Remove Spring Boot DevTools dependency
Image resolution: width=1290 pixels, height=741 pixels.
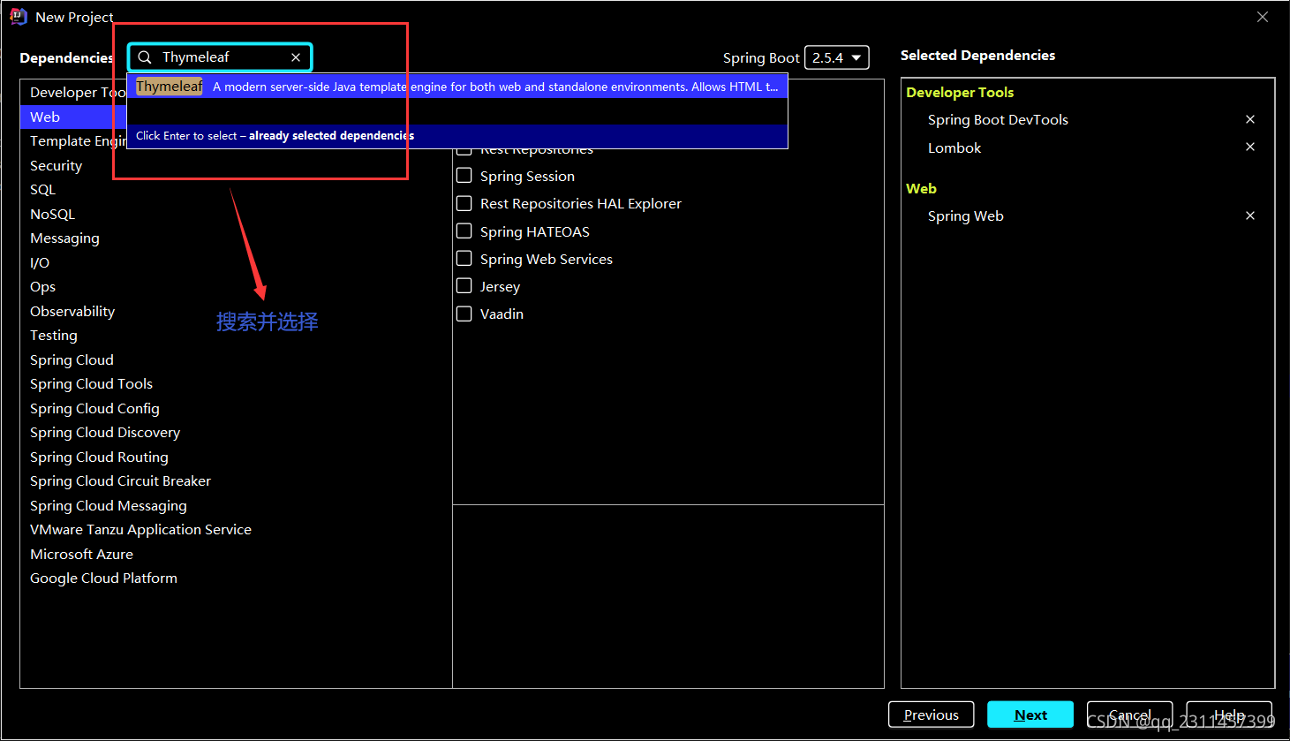point(1250,119)
